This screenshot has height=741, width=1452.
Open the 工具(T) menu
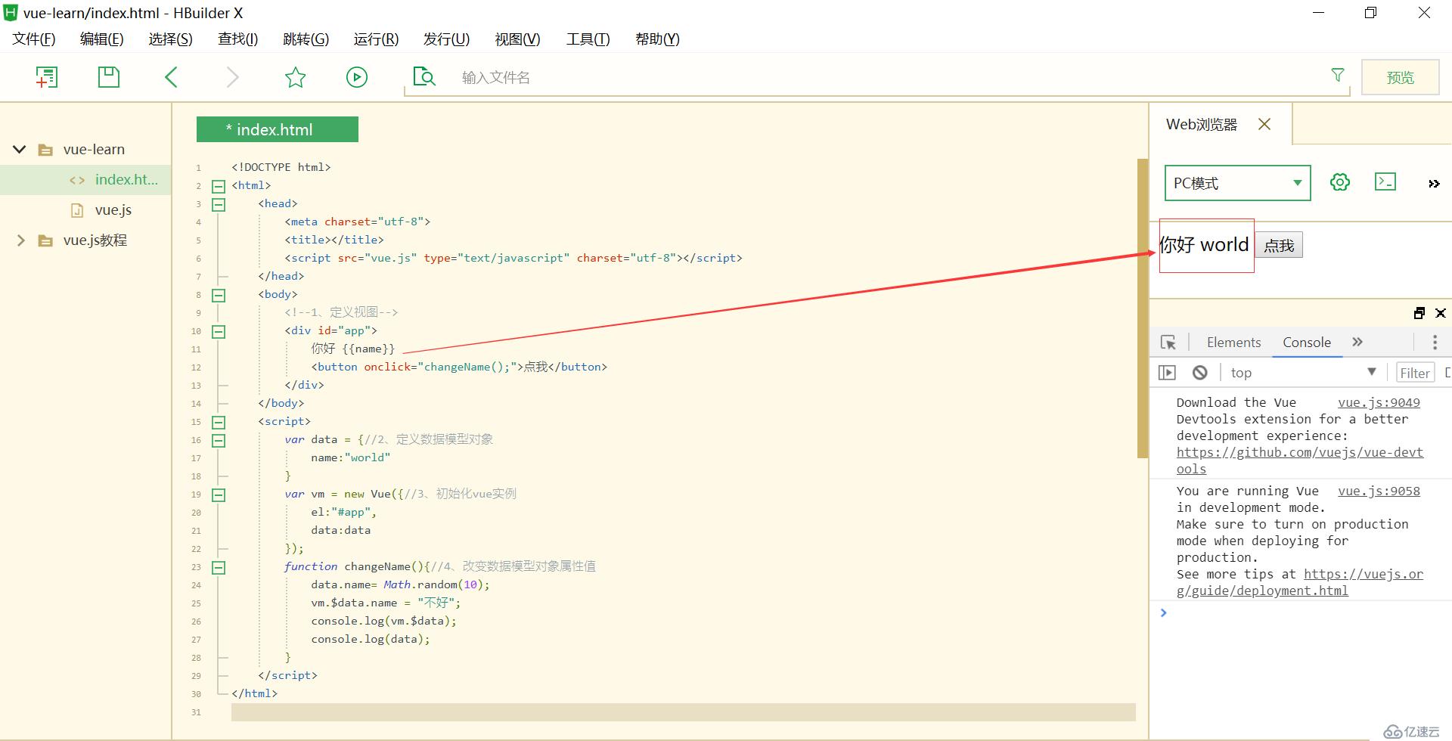click(x=588, y=39)
